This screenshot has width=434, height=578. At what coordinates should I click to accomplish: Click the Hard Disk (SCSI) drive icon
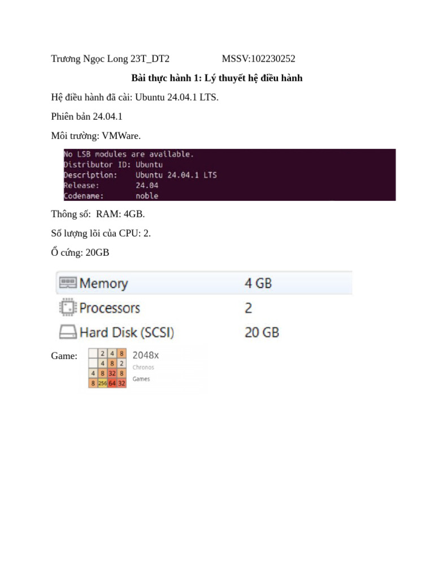(67, 332)
